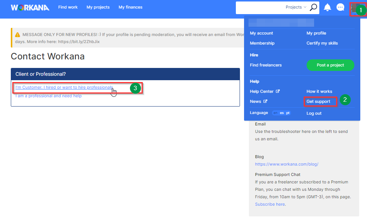Choose Certify my skills menu entry
367x222 pixels.
click(322, 43)
